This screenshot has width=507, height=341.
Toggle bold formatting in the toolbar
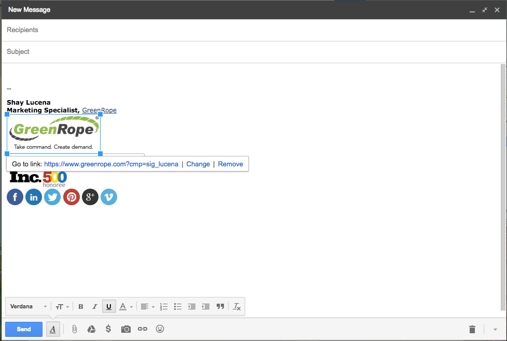(x=81, y=306)
